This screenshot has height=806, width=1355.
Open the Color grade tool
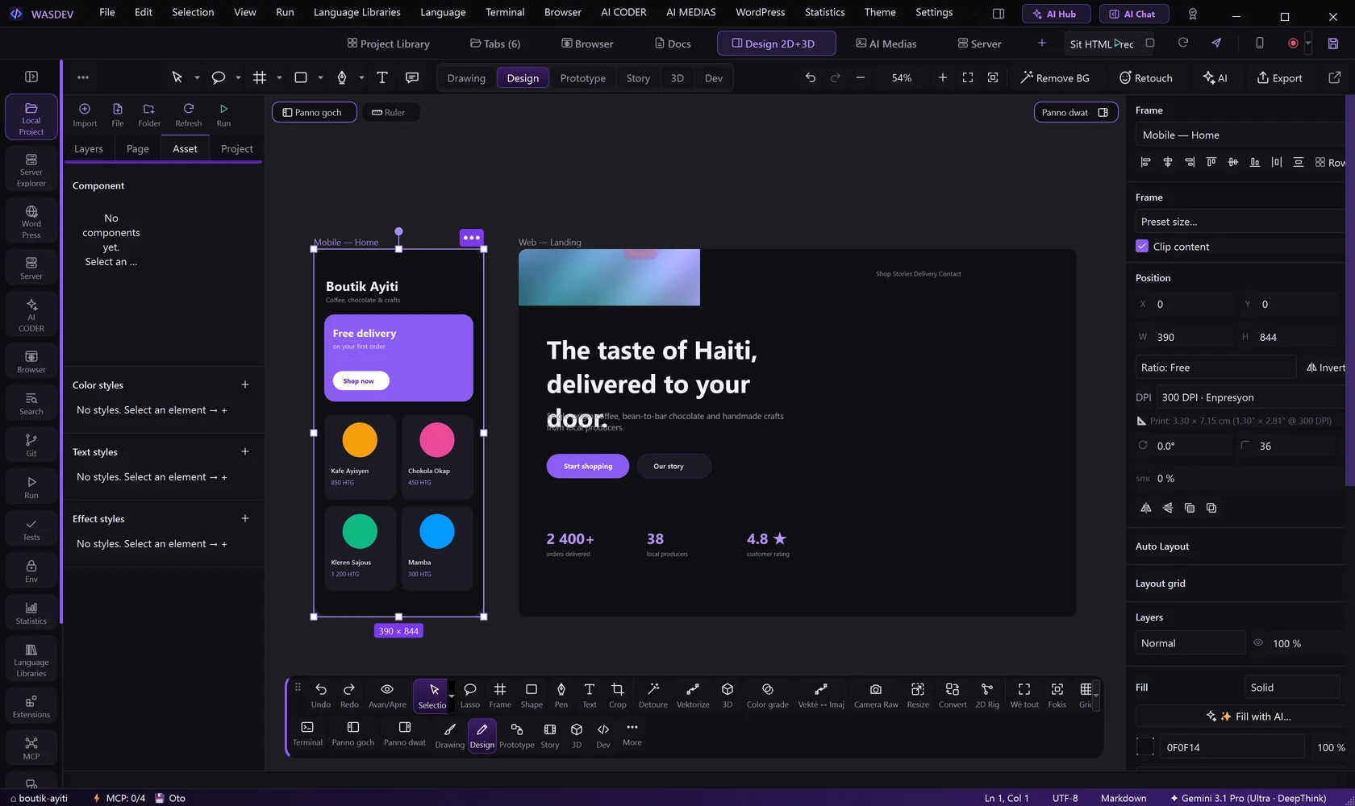(x=768, y=695)
